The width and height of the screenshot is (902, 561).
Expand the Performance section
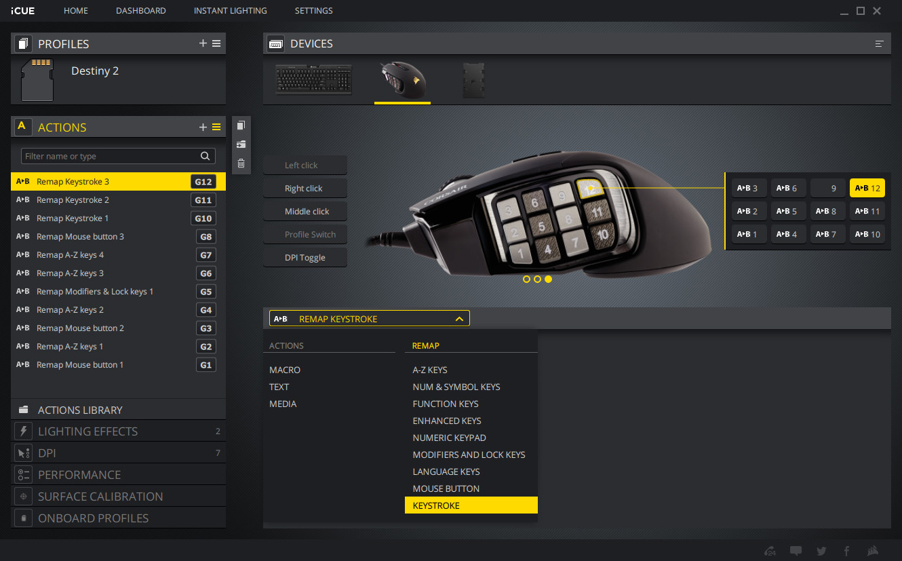point(118,475)
